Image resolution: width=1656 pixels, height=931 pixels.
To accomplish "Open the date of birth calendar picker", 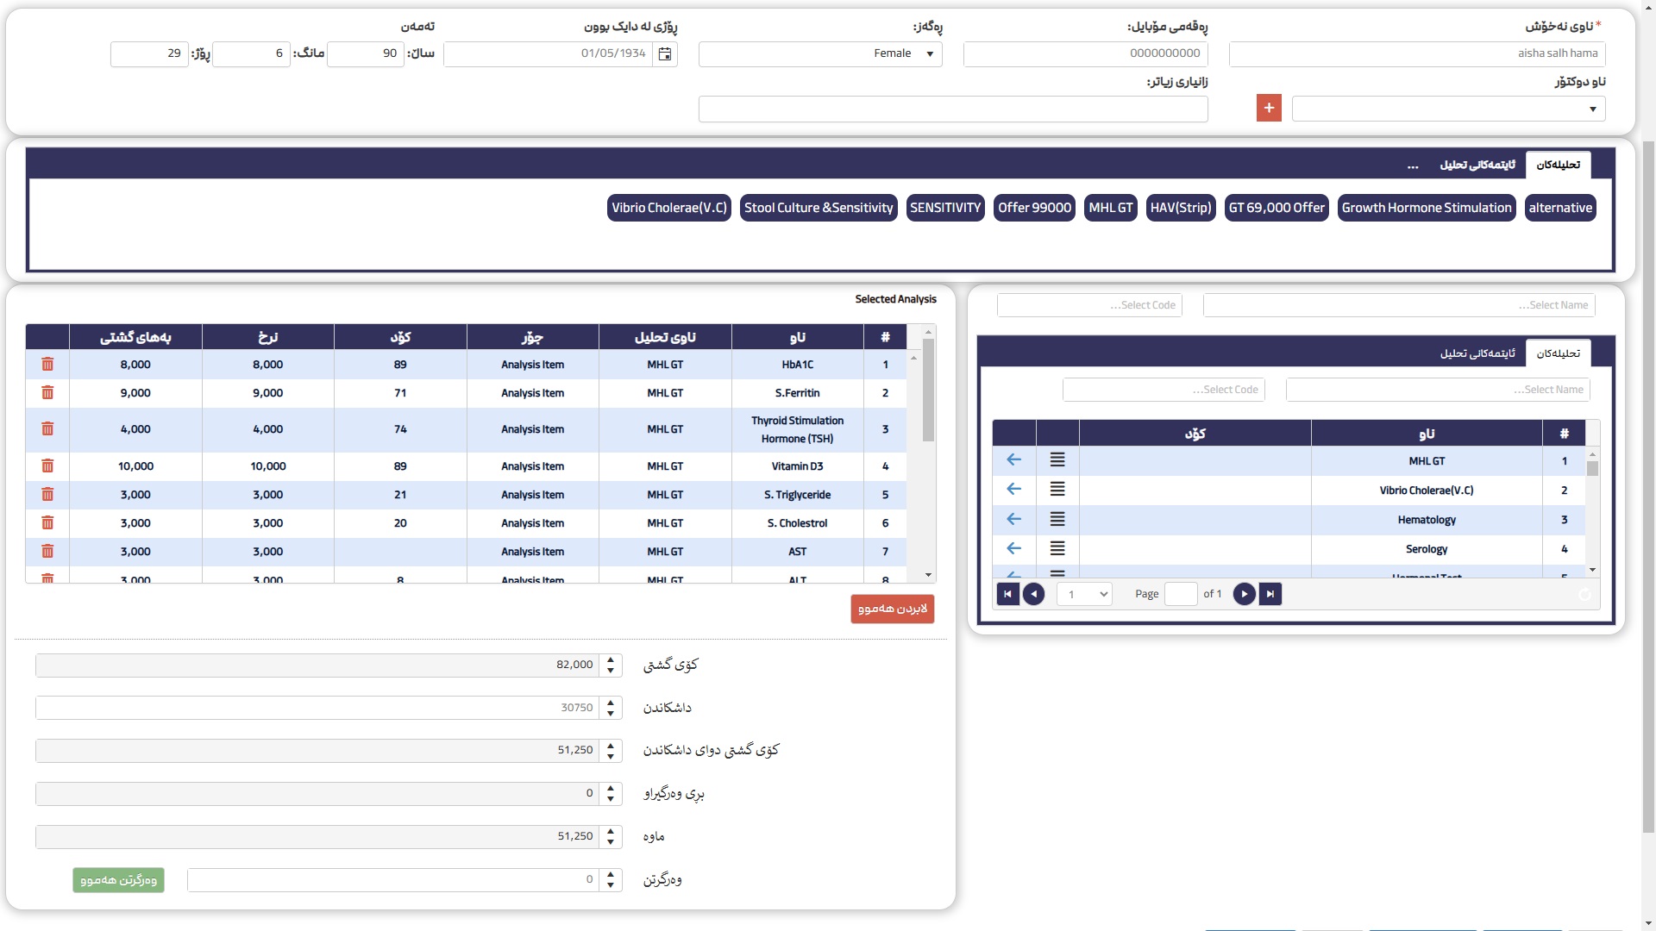I will click(x=665, y=53).
